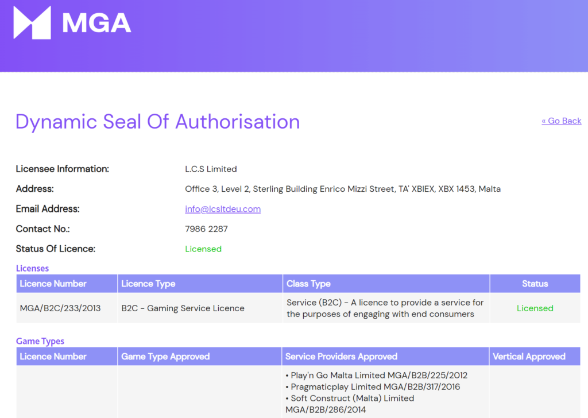Click the Go Back link
Image resolution: width=588 pixels, height=418 pixels.
coord(561,121)
